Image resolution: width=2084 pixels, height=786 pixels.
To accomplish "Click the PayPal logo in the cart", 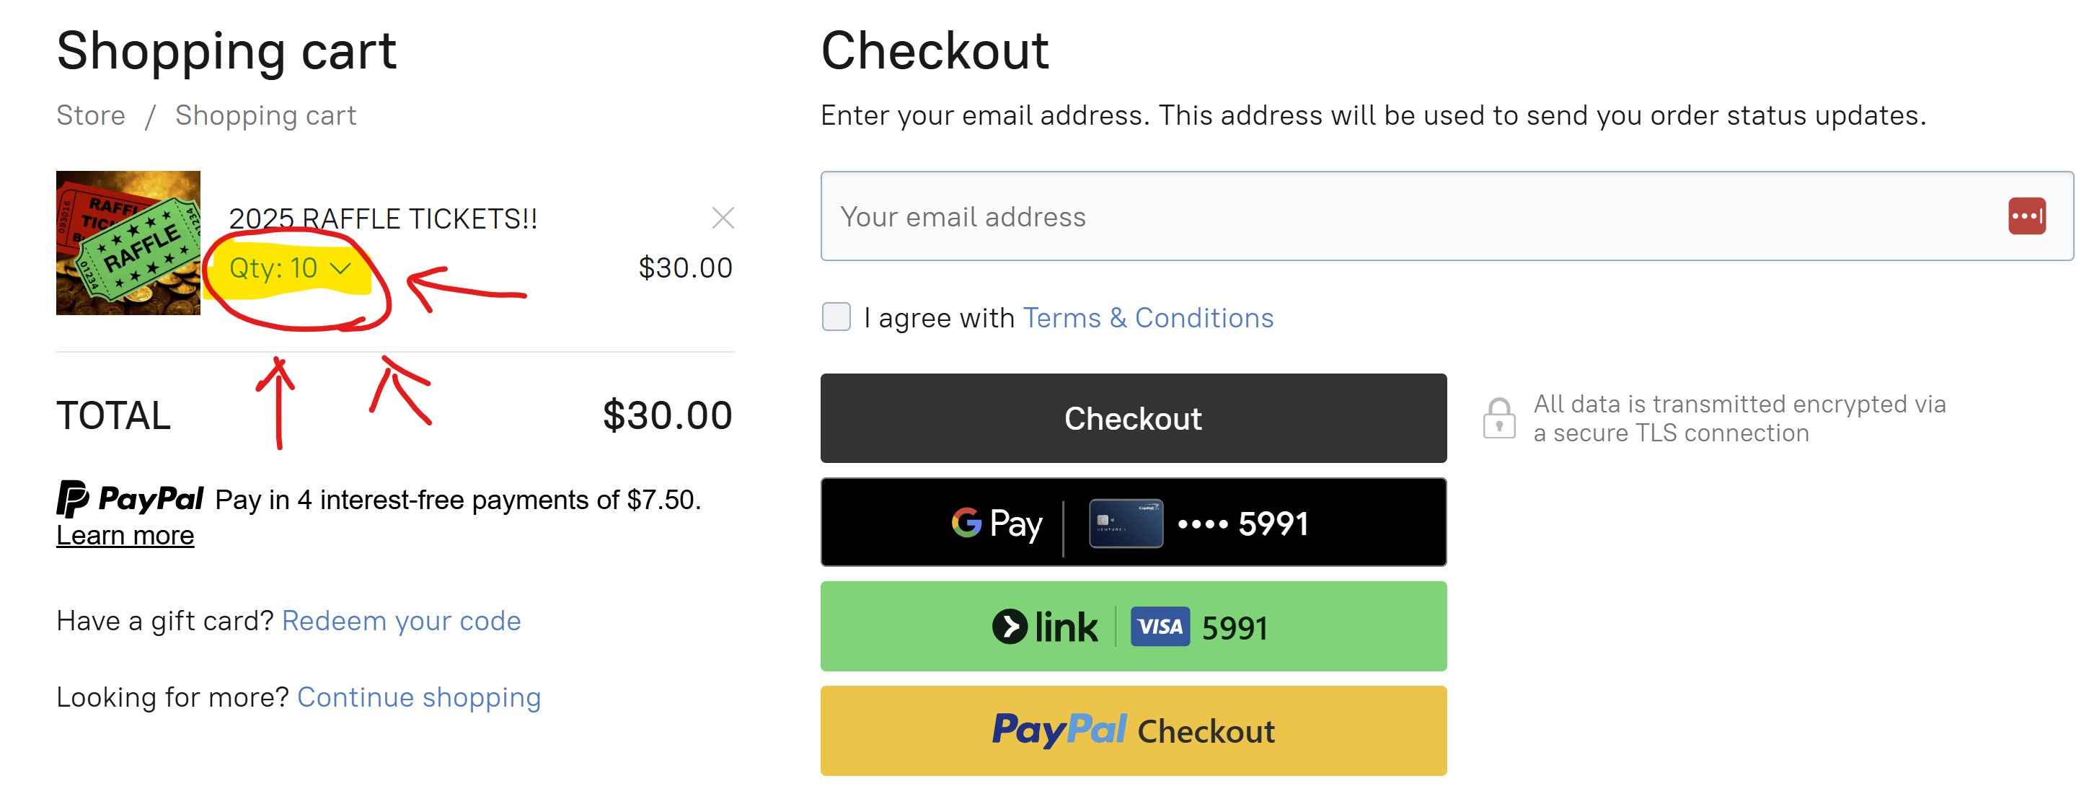I will click(x=131, y=499).
